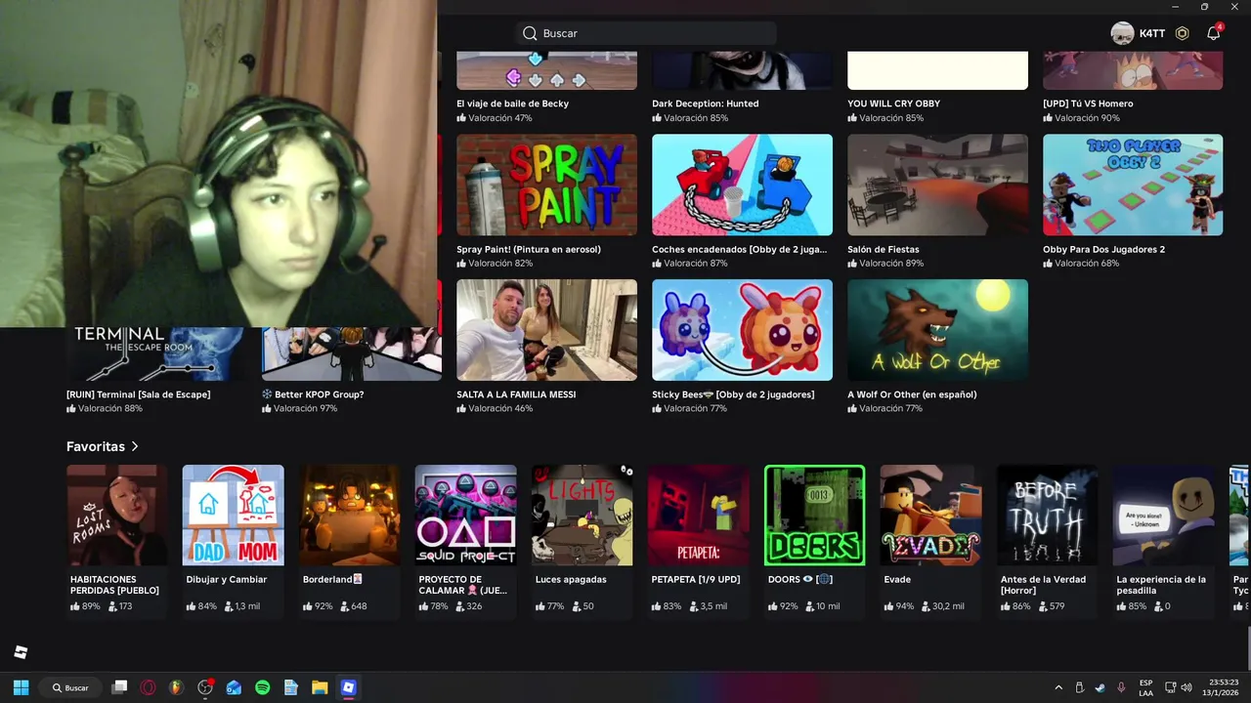This screenshot has width=1251, height=703.
Task: Click the vertical scrollbar at right edge
Action: (x=1247, y=649)
